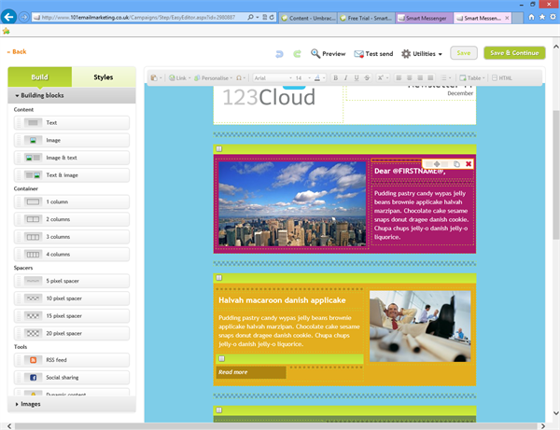560x430 pixels.
Task: Select the Image content block
Action: point(72,140)
